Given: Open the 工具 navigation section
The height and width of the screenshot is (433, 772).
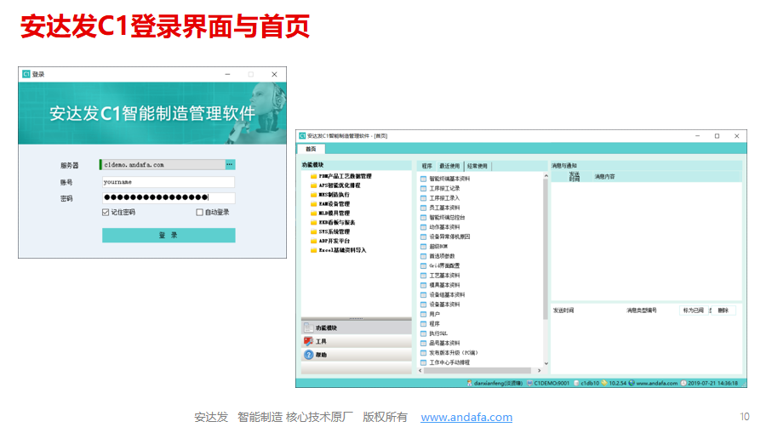Looking at the screenshot, I should click(x=357, y=341).
